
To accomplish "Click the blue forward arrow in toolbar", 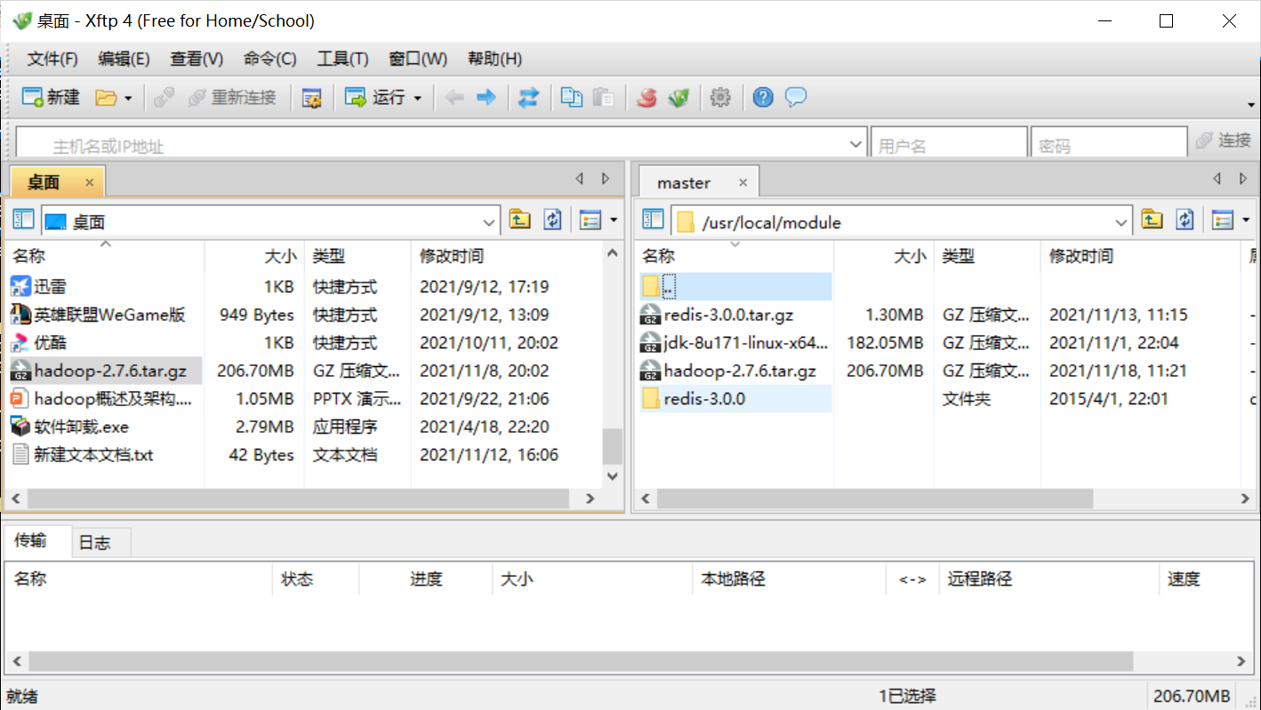I will tap(486, 98).
